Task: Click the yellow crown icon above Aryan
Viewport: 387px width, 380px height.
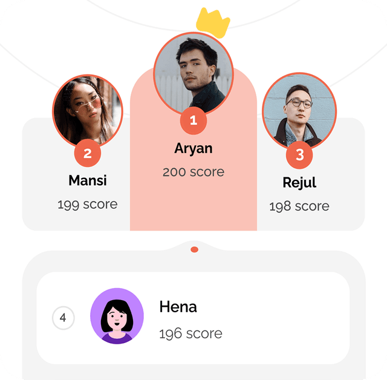Action: (213, 23)
